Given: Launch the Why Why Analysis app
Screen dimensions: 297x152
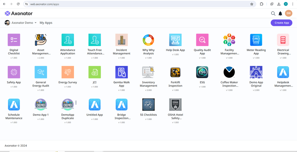Looking at the screenshot, I should pos(148,40).
